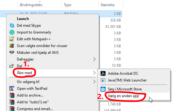
Task: Sort by Ændringsdato column header
Action: pyautogui.click(x=40, y=5)
